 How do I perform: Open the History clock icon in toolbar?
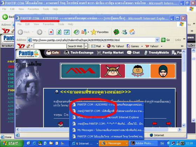76,32
